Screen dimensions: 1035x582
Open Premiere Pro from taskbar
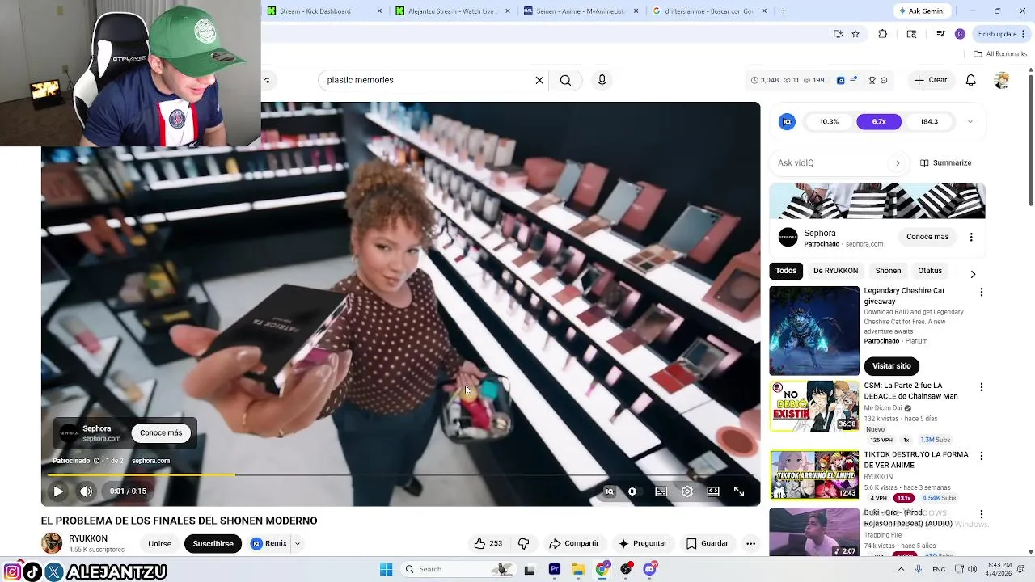pyautogui.click(x=554, y=569)
